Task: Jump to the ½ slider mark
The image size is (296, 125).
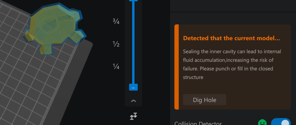Action: point(116,44)
